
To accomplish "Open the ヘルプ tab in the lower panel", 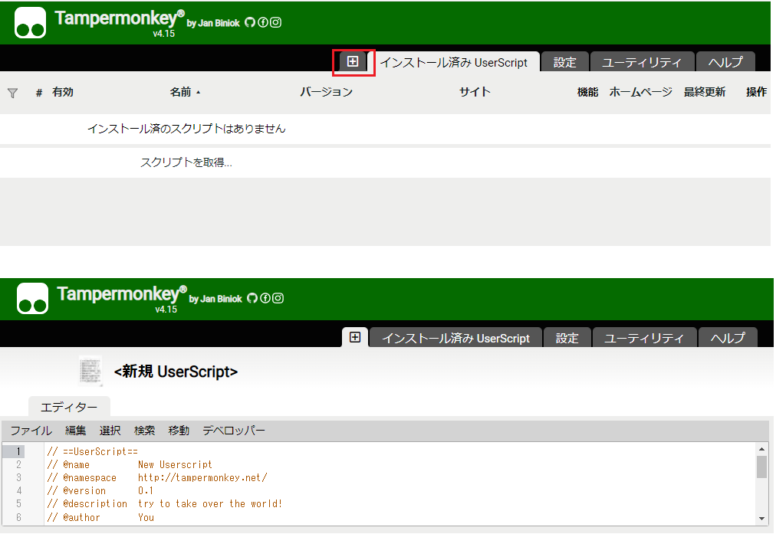I will pos(728,338).
